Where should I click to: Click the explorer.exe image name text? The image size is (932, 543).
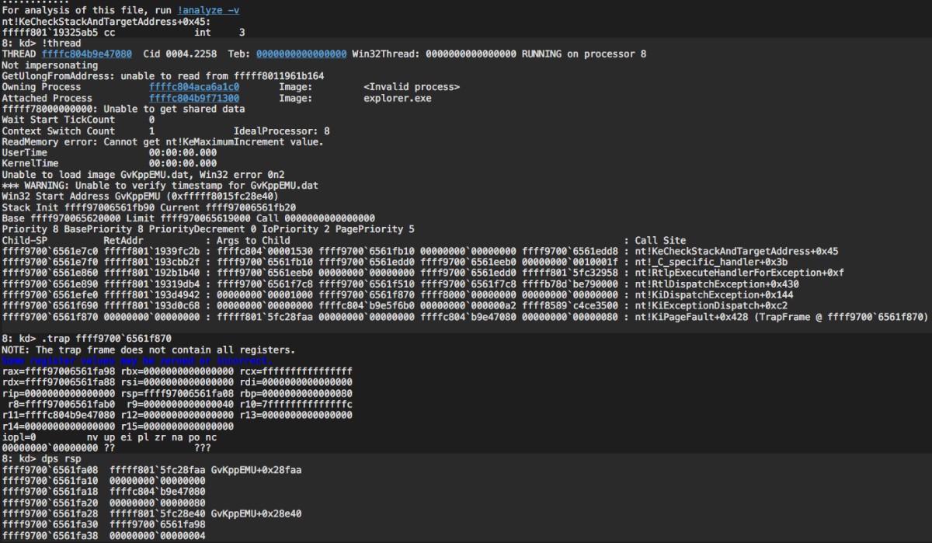tap(397, 99)
